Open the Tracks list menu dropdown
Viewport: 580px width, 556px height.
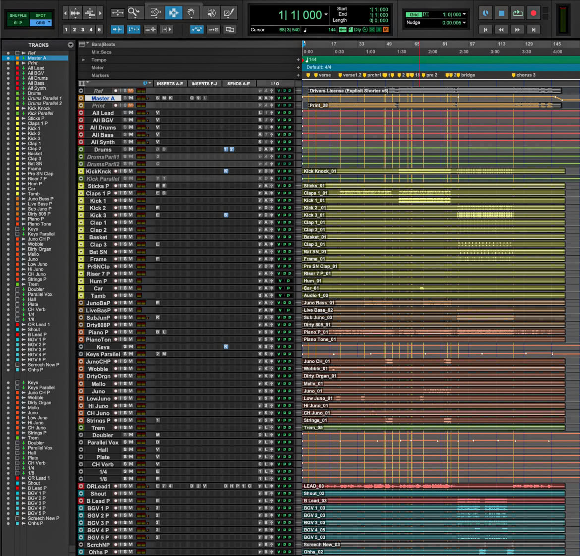pyautogui.click(x=71, y=45)
